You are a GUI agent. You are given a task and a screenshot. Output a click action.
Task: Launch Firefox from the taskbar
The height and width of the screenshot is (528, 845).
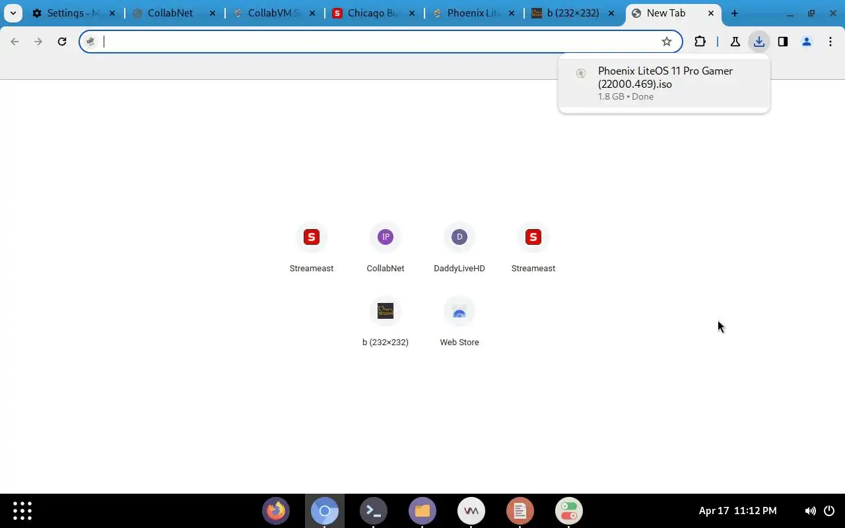(x=276, y=511)
